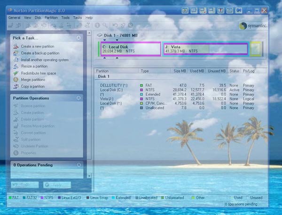The height and width of the screenshot is (215, 282).
Task: Click the Status column header
Action: (235, 71)
